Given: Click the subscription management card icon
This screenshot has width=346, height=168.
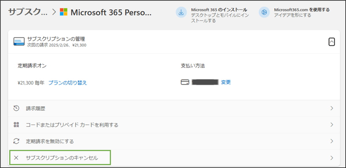Looking at the screenshot, I should [x=19, y=42].
